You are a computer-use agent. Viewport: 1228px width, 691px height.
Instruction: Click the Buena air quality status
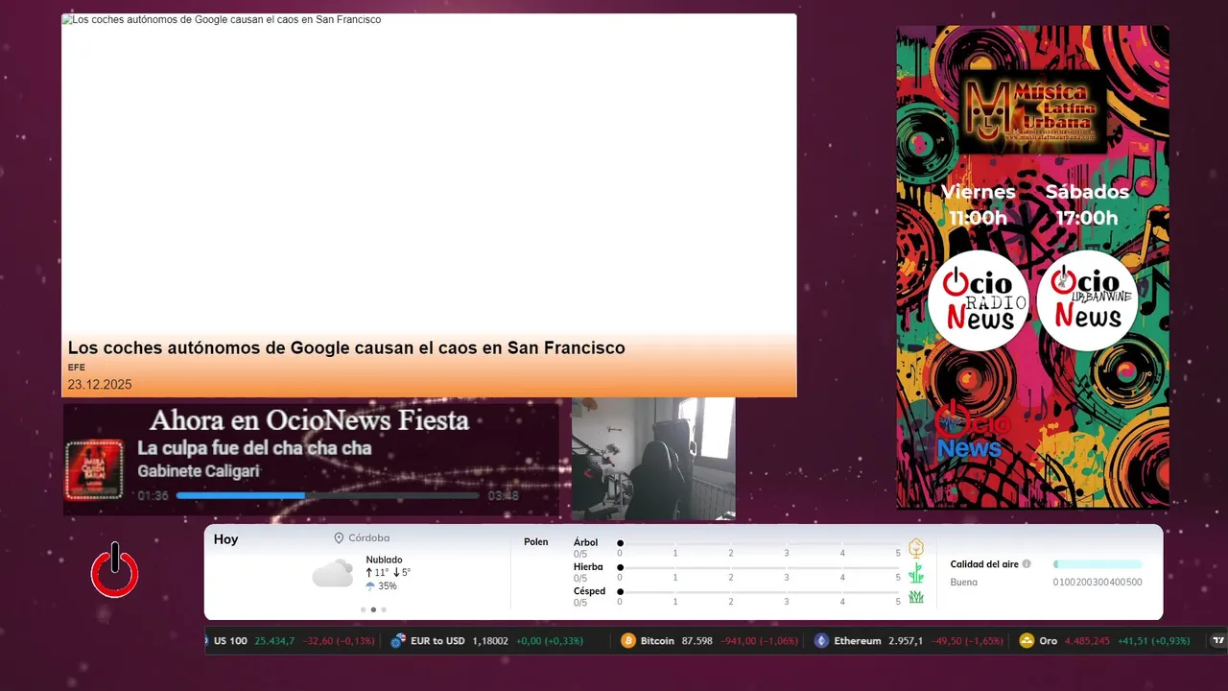[964, 583]
